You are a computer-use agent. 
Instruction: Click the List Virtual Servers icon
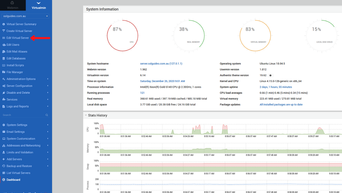pos(4,173)
